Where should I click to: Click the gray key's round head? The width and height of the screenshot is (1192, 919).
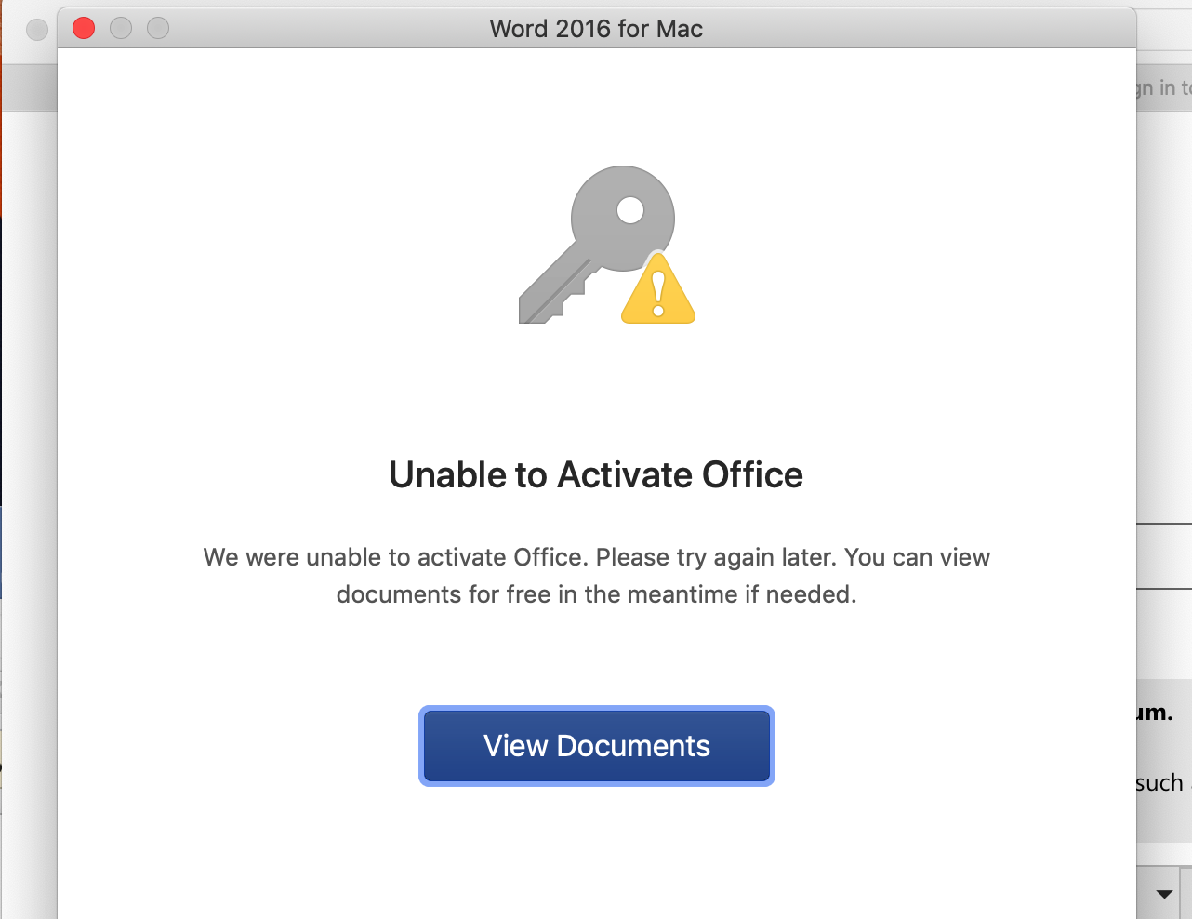tap(623, 218)
